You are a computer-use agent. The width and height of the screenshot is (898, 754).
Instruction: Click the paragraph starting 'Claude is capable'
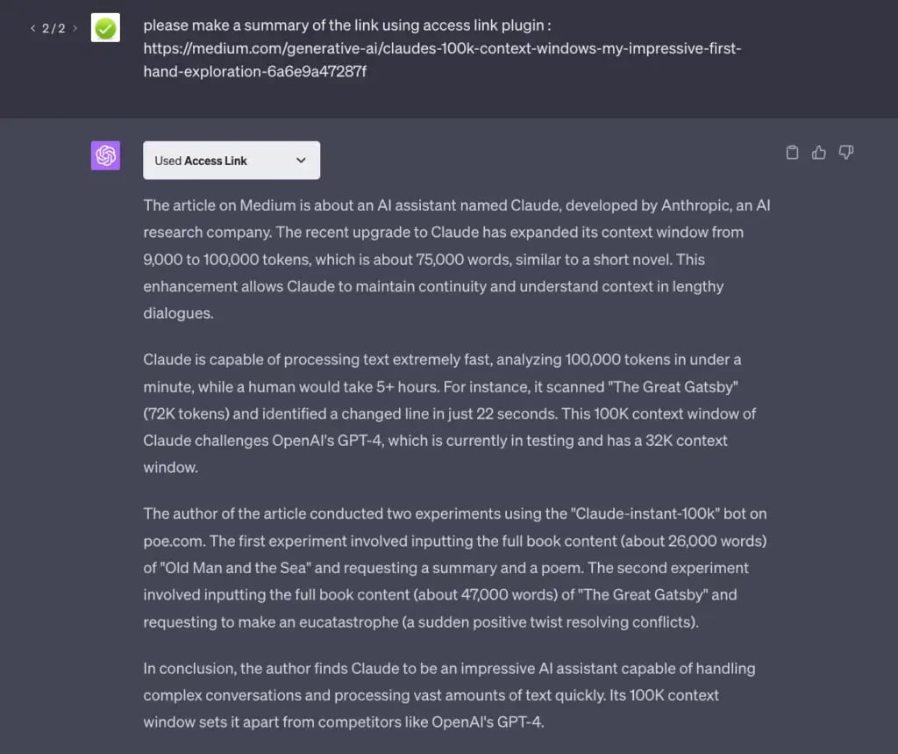point(449,413)
